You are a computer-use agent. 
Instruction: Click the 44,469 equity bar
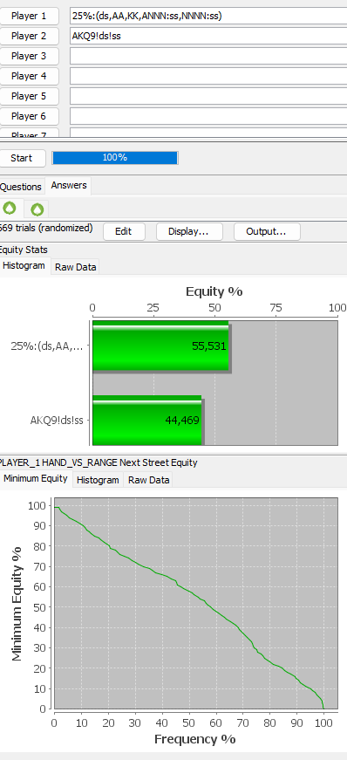(146, 421)
